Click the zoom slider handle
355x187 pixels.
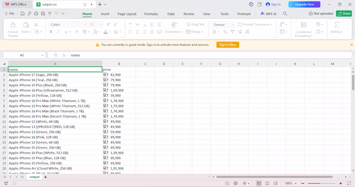click(x=322, y=183)
